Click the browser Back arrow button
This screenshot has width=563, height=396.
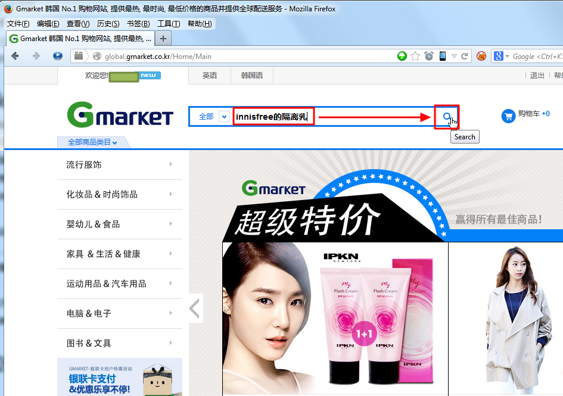click(15, 56)
